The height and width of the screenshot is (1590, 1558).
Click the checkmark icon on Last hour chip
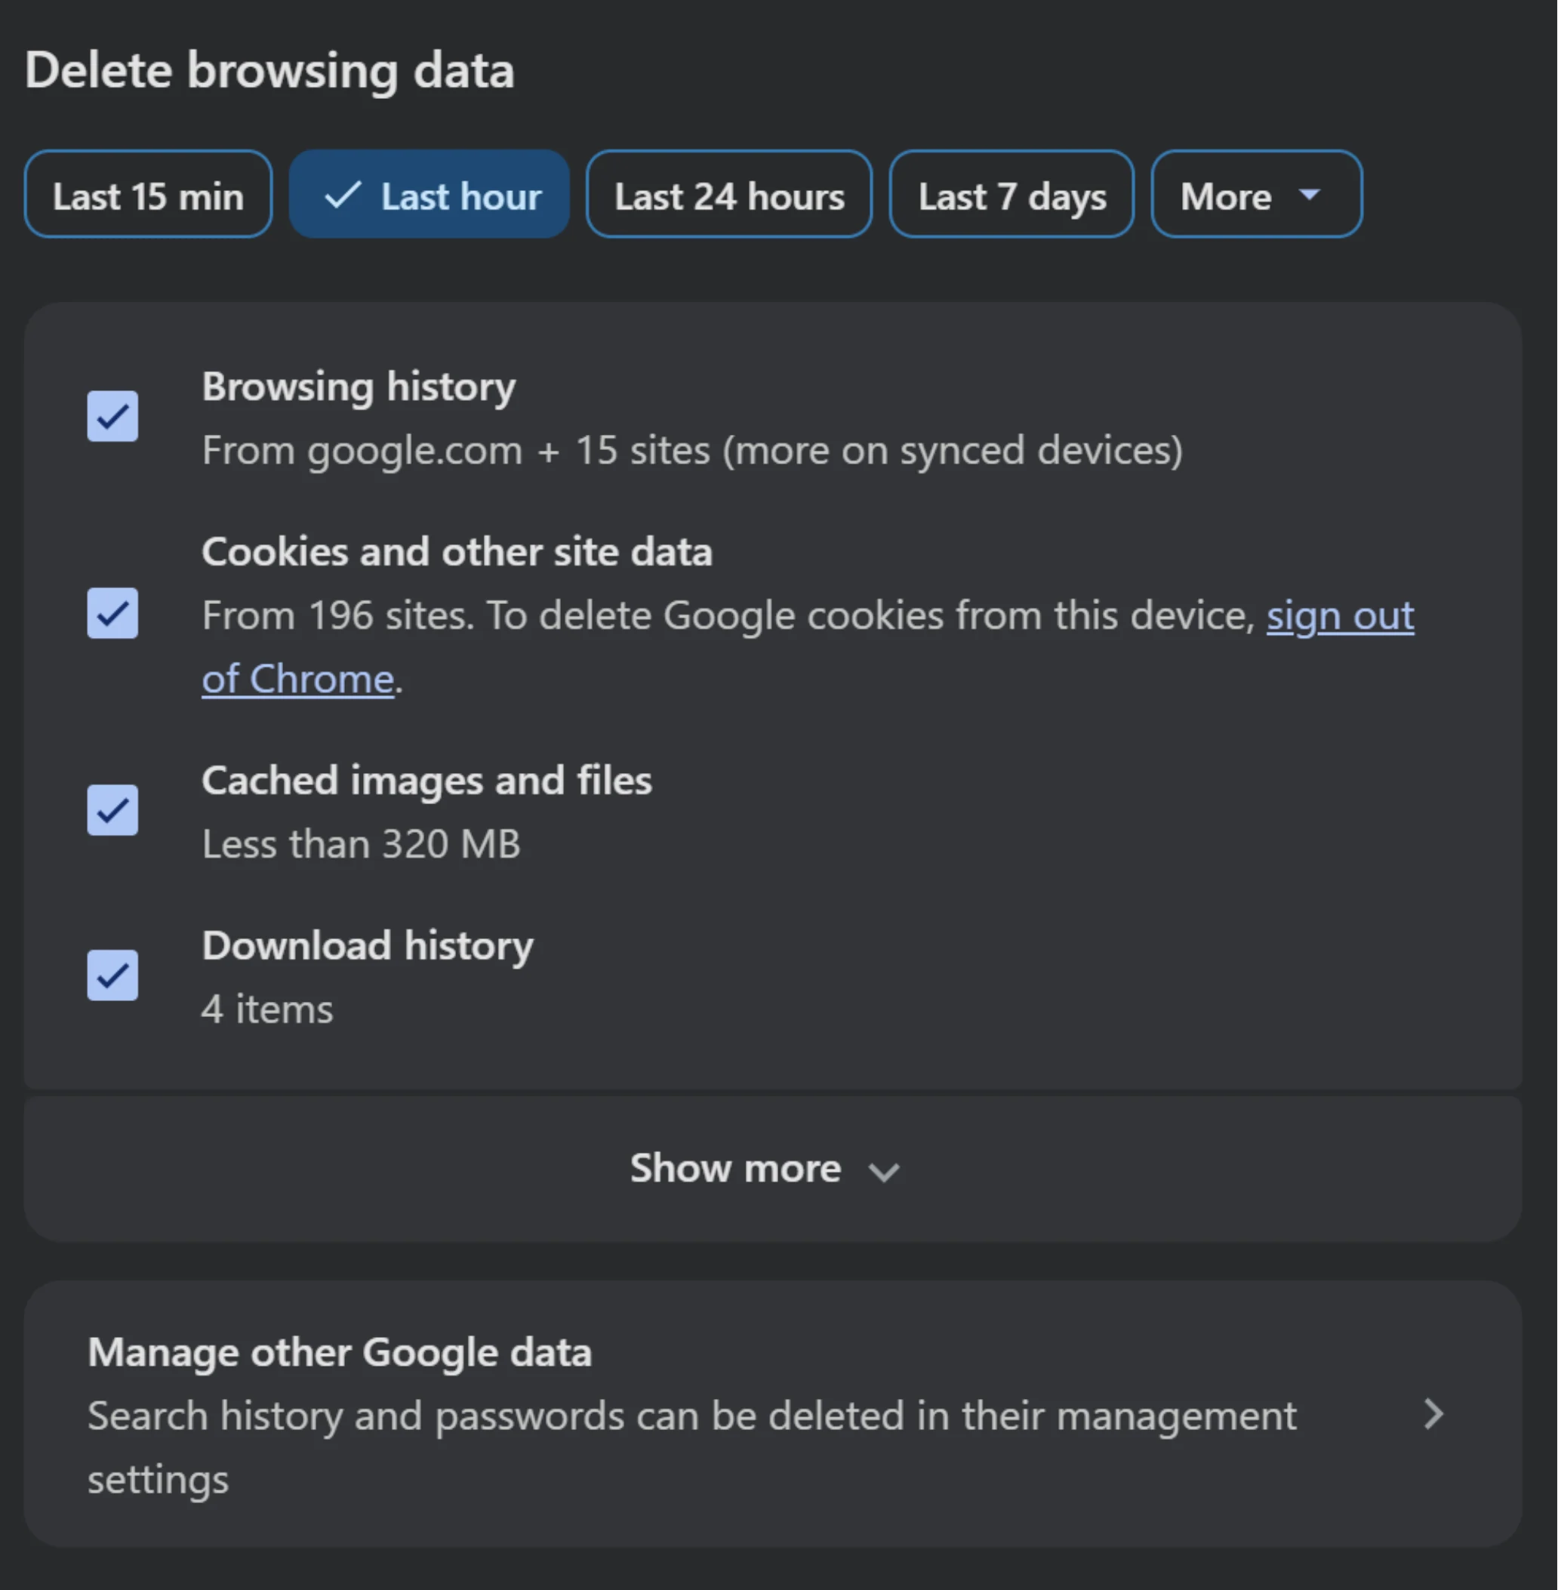coord(343,195)
